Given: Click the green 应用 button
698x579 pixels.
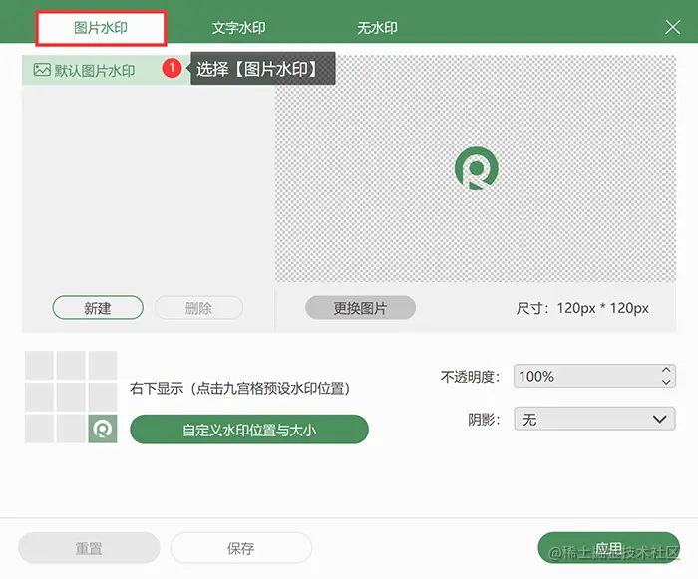Looking at the screenshot, I should tap(608, 548).
